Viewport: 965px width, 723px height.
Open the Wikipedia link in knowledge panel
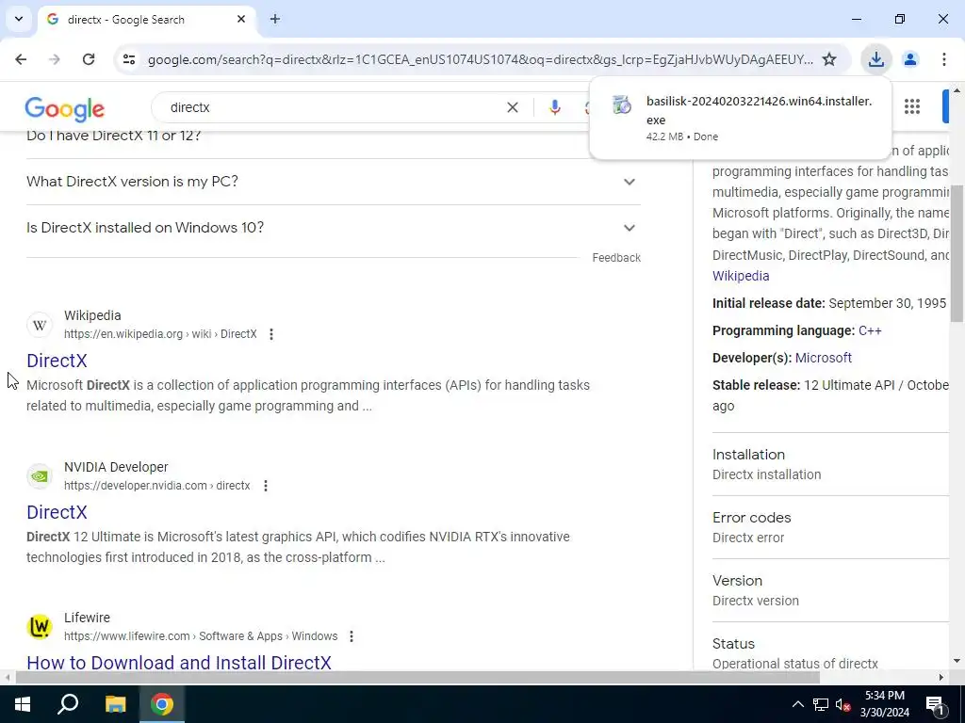coord(741,276)
